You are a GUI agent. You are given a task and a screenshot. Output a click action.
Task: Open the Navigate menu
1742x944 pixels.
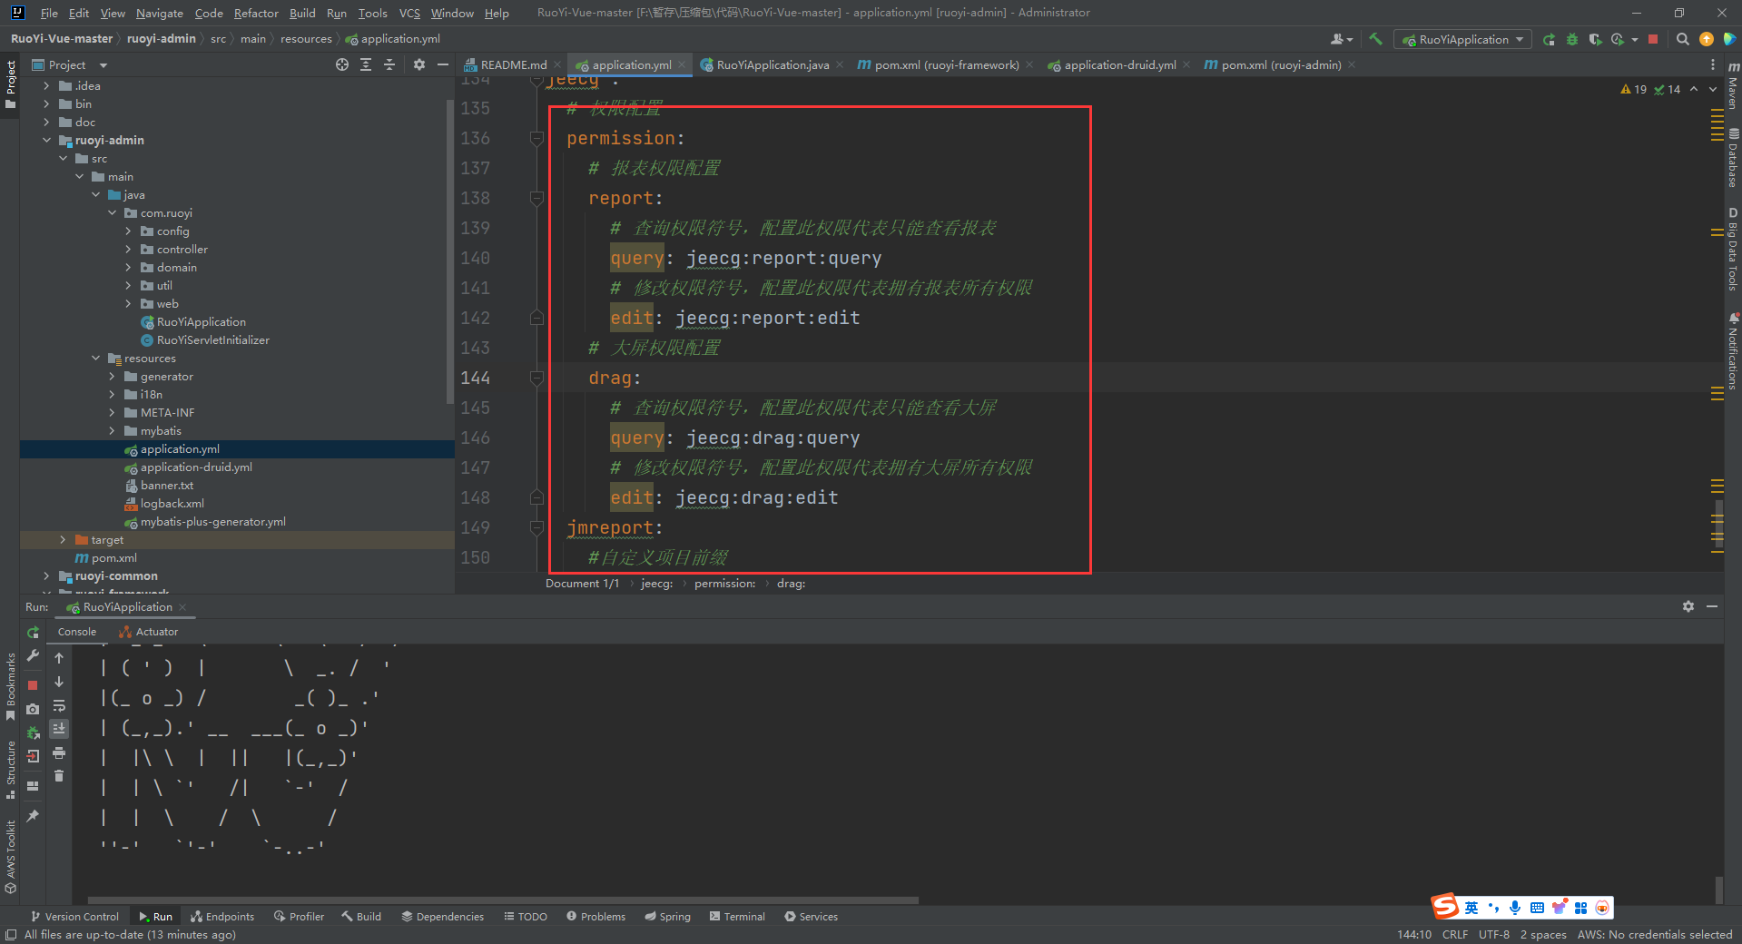160,13
